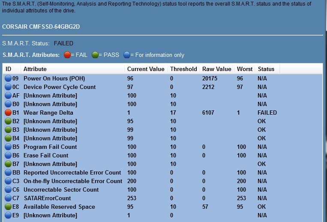Click the raw value 57
327x222 pixels.
click(205, 207)
